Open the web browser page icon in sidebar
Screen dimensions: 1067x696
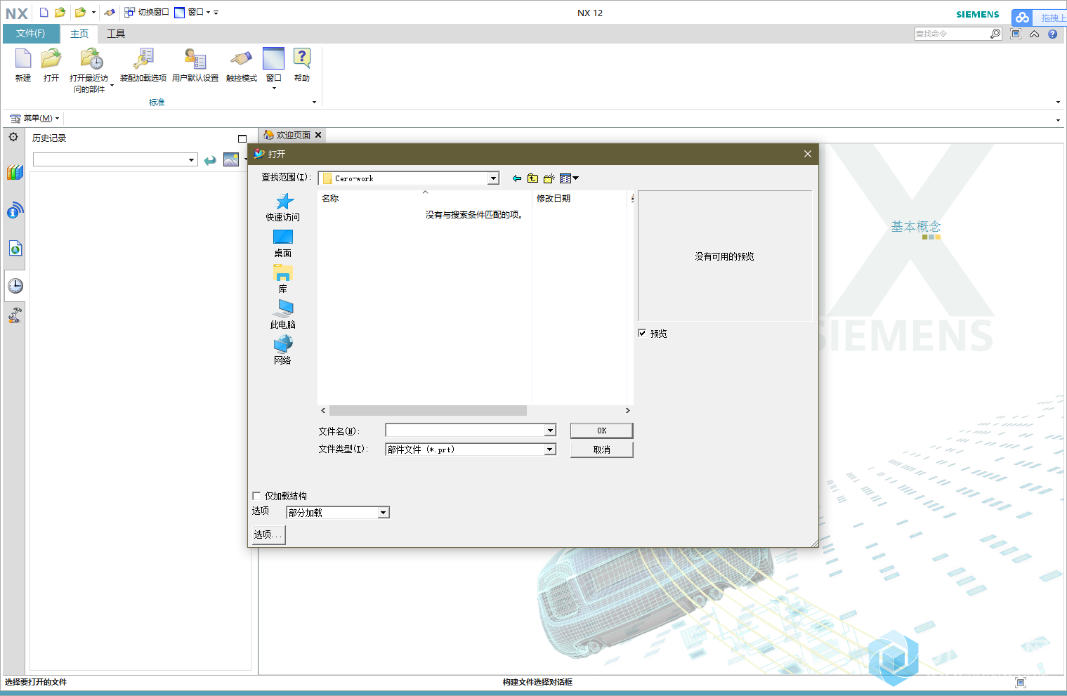coord(15,248)
